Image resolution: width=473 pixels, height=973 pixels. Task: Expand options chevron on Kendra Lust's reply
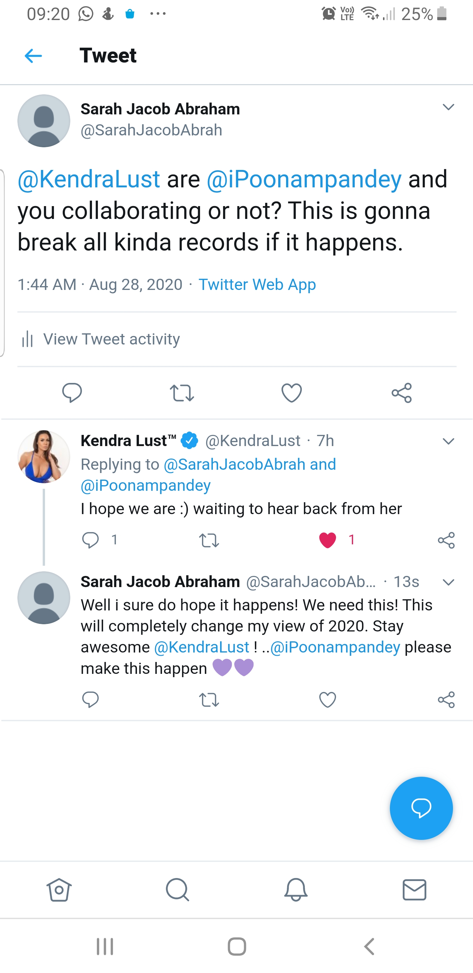[448, 441]
